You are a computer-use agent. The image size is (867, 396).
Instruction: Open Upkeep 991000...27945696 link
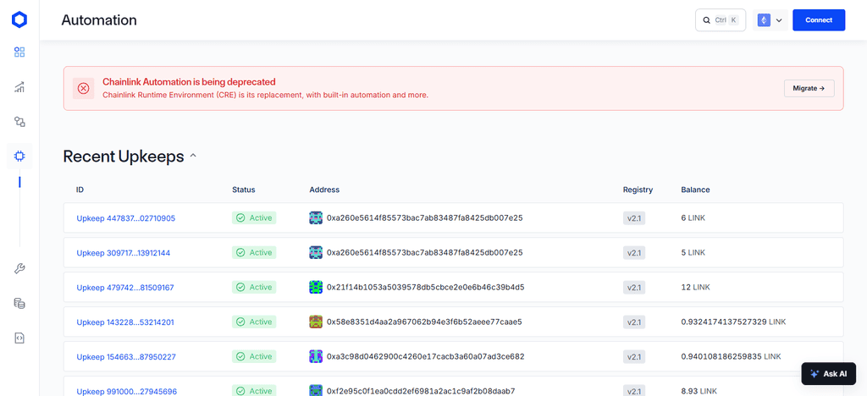point(127,391)
